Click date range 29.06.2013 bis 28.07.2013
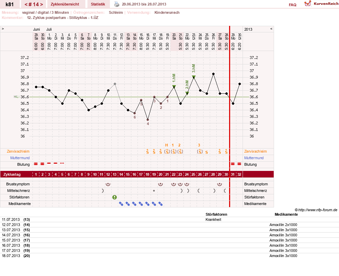Image resolution: width=339 pixels, height=276 pixels. pyautogui.click(x=144, y=4)
